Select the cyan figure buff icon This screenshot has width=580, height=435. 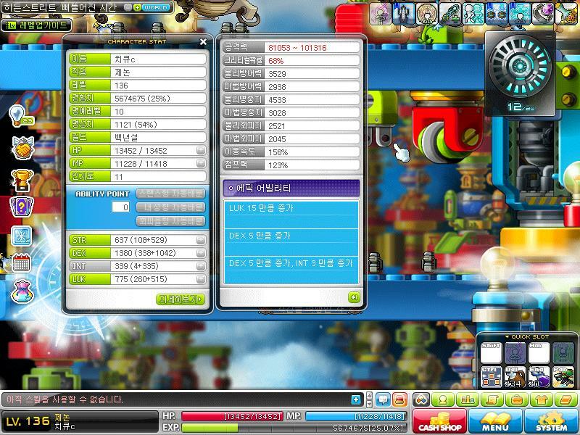pyautogui.click(x=520, y=13)
